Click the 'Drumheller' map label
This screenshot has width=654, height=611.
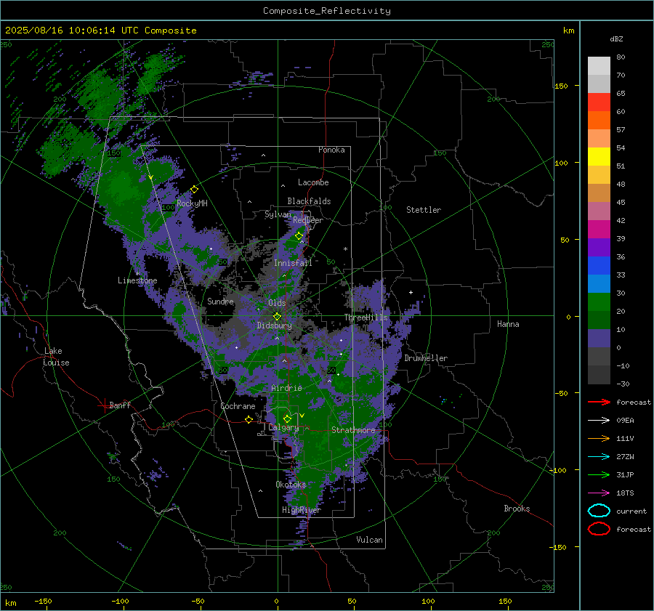coord(426,358)
